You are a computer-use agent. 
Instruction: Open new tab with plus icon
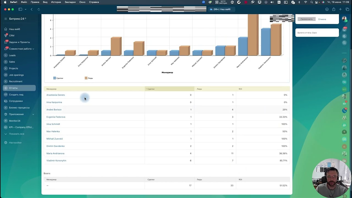click(340, 9)
